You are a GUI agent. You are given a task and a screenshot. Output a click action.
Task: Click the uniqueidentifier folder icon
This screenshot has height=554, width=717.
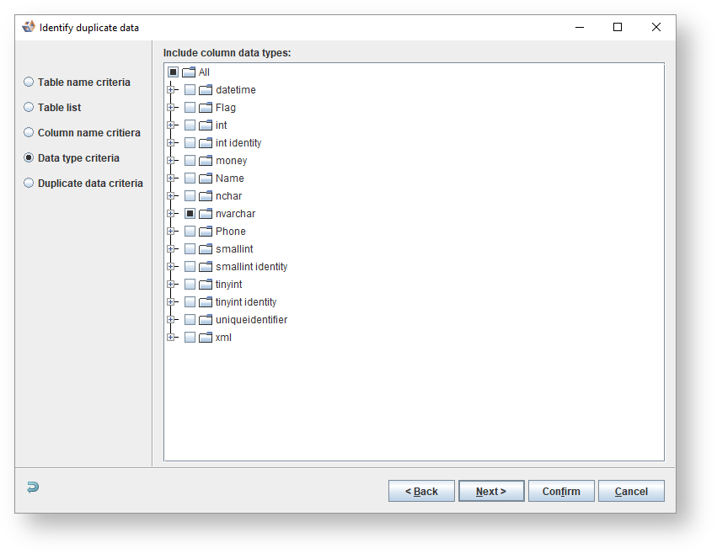206,319
